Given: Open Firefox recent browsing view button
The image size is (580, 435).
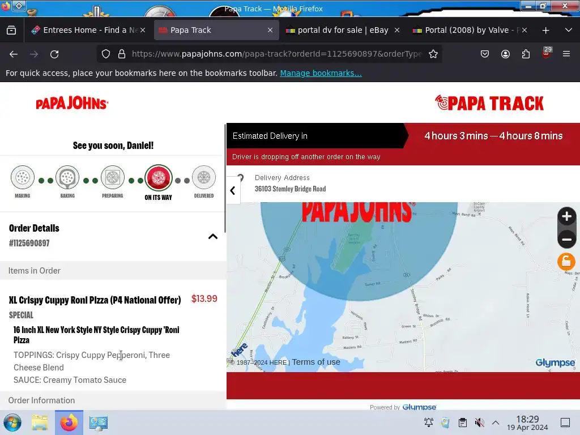Looking at the screenshot, I should point(11,30).
